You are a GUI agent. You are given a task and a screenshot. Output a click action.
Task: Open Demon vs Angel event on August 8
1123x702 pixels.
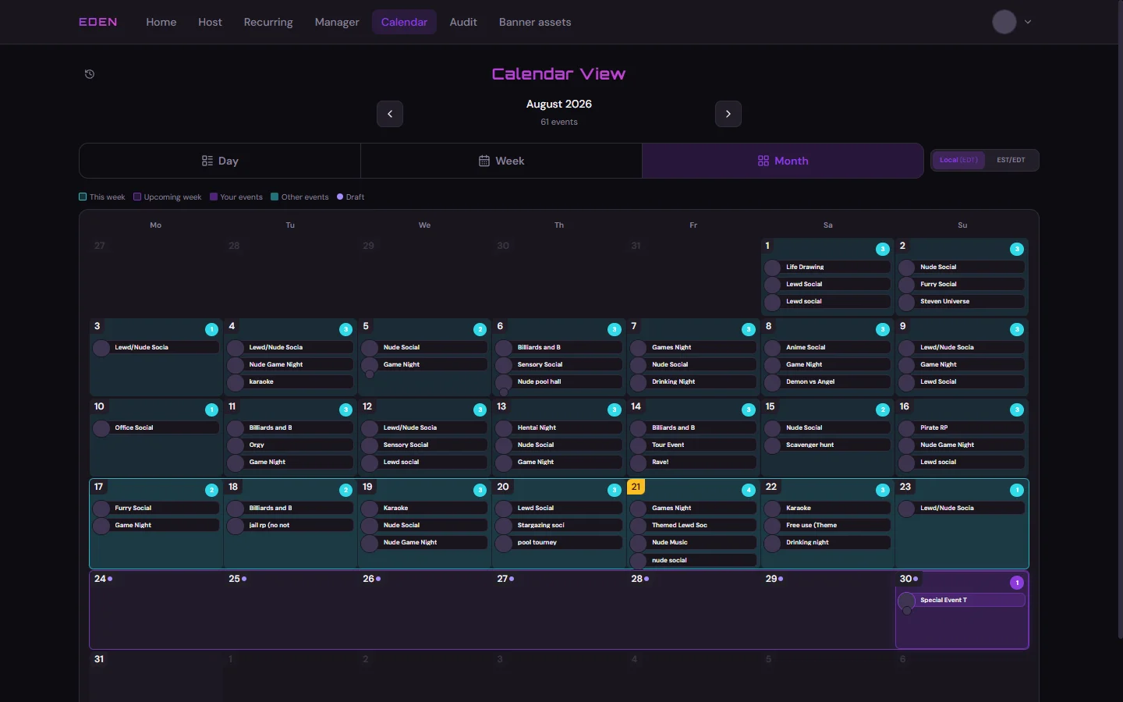click(827, 381)
